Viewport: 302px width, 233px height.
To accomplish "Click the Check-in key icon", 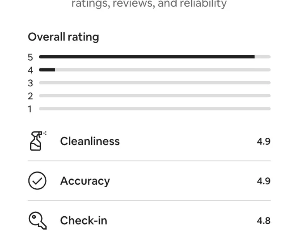I will 37,221.
